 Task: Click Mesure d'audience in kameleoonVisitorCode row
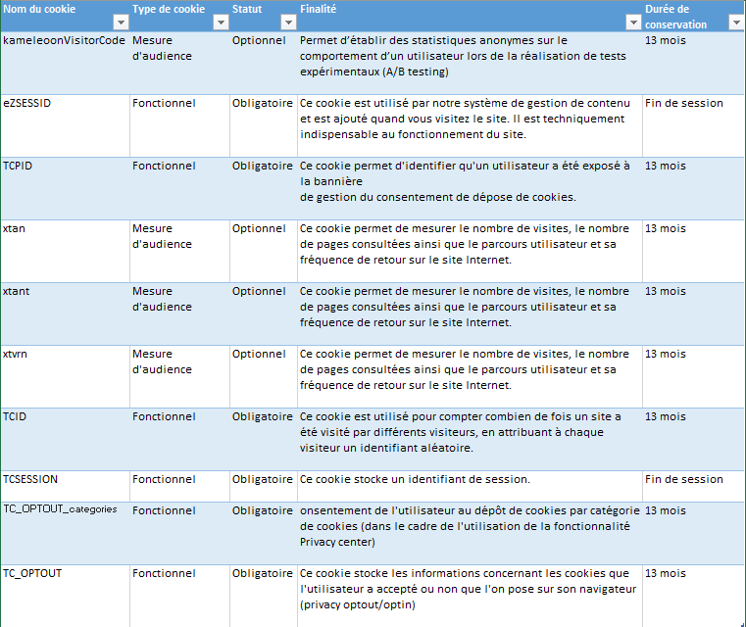coord(179,63)
